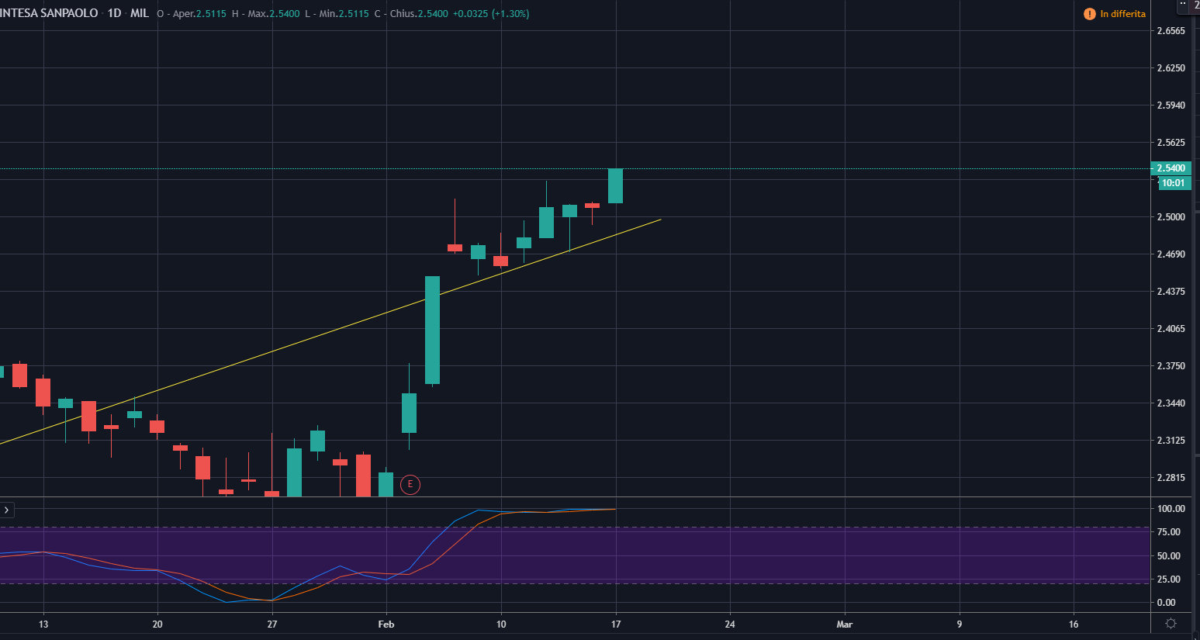
Task: Click the 'Mar' label on time axis
Action: pos(845,624)
